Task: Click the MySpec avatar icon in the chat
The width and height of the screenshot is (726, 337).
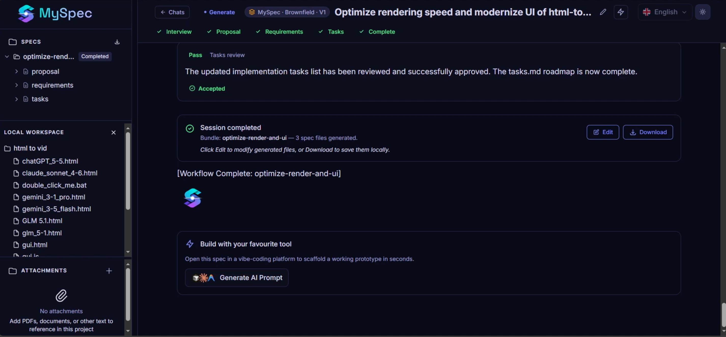Action: point(192,198)
